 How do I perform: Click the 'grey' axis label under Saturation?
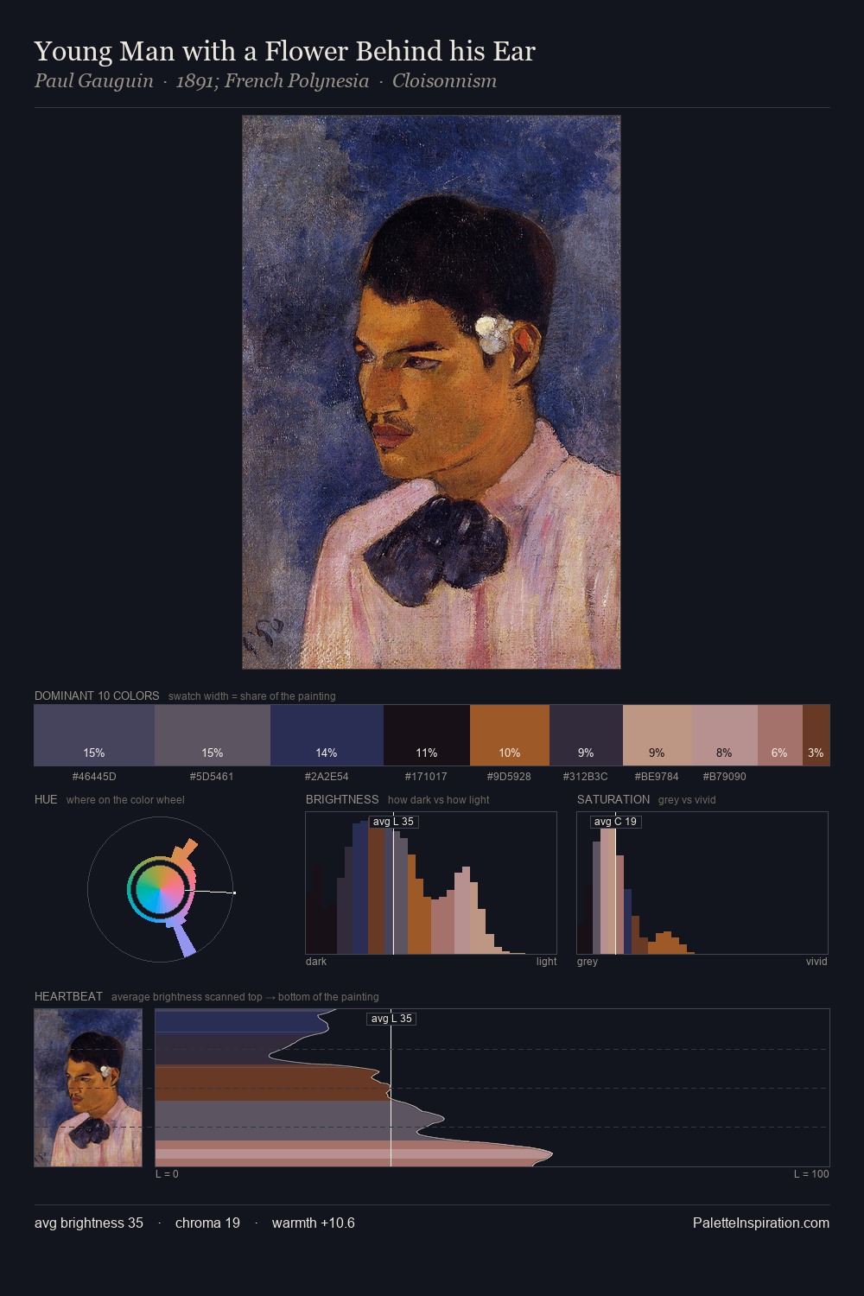coord(588,962)
